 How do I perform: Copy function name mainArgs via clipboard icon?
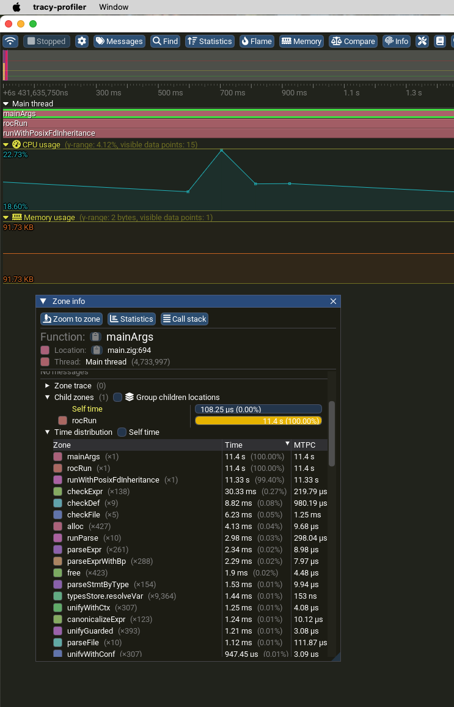95,337
